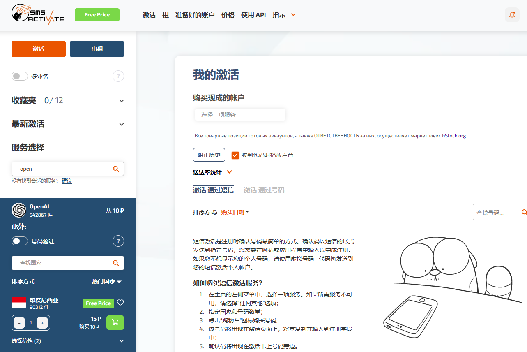527x352 pixels.
Task: Click the magnifier in 查找号码 field
Action: click(524, 212)
